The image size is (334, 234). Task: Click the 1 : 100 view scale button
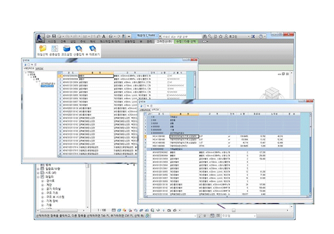[x=102, y=210]
